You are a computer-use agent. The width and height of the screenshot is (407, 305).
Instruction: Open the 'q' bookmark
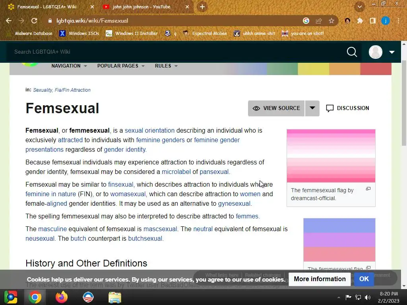pyautogui.click(x=171, y=33)
